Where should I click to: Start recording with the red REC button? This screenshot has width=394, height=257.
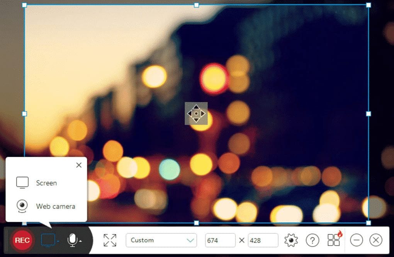[22, 240]
